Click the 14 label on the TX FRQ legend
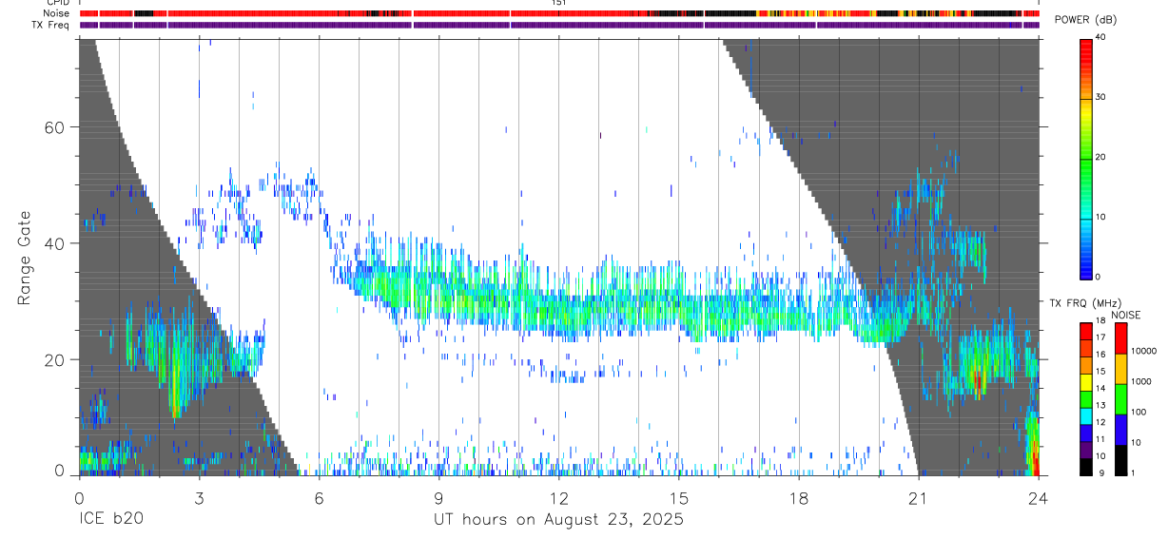The width and height of the screenshot is (1168, 539). [x=1100, y=389]
